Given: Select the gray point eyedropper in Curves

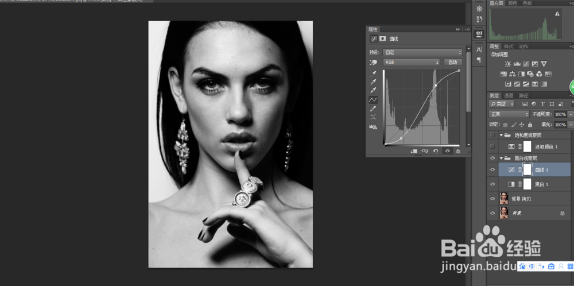Looking at the screenshot, I should coord(373,82).
